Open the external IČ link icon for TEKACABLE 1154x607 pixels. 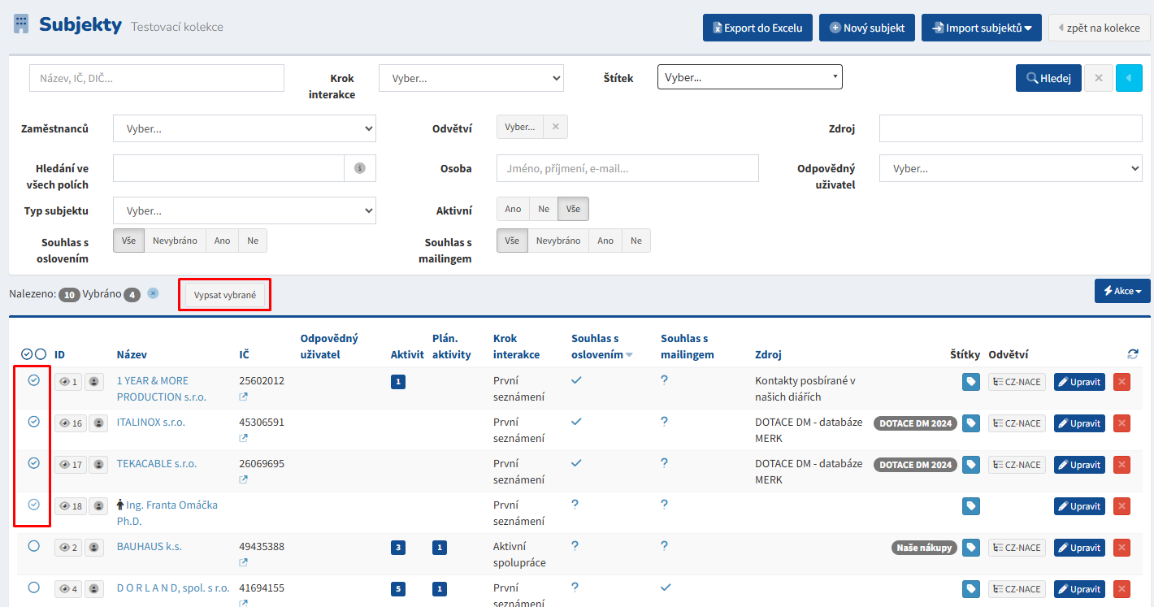[x=243, y=479]
